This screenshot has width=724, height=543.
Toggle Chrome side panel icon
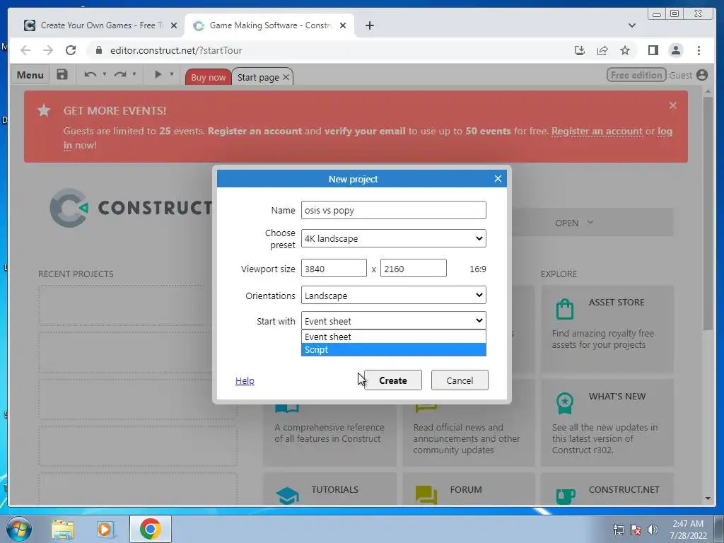(x=653, y=50)
